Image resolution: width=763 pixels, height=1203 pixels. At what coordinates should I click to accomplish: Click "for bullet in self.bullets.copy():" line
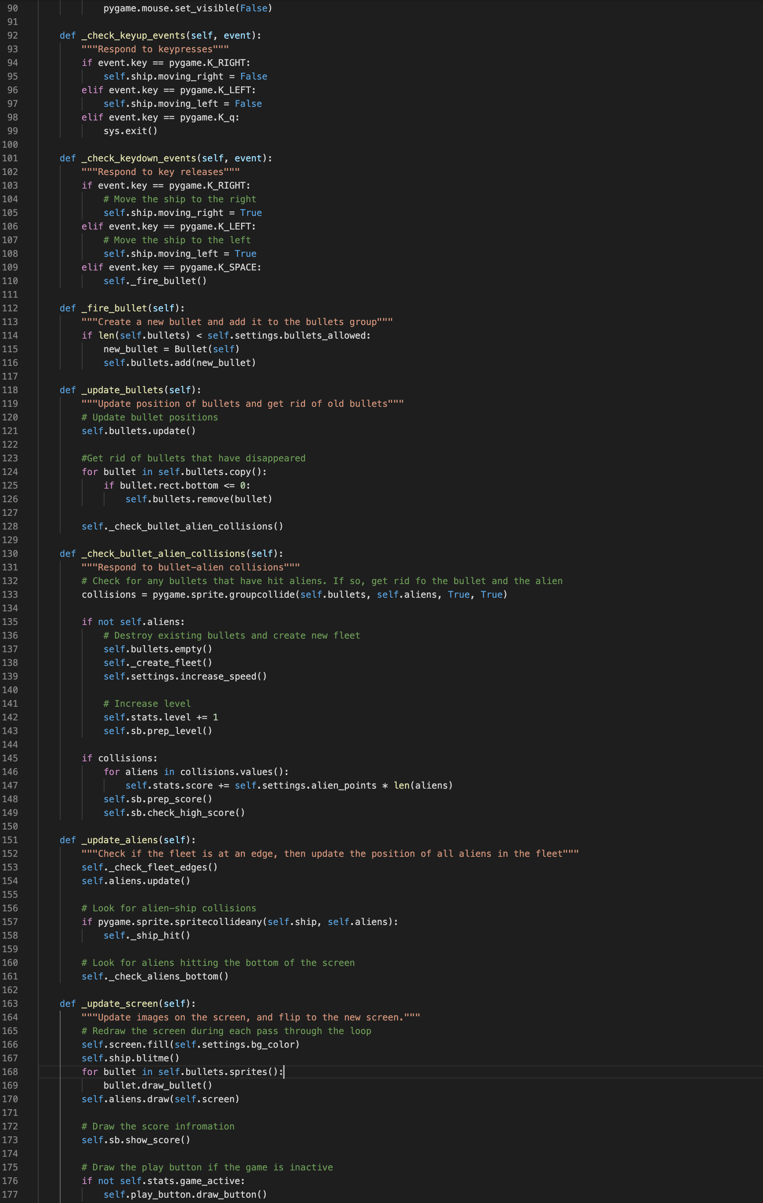pos(174,472)
